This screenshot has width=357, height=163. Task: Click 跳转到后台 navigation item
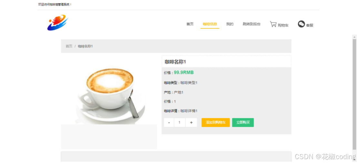[x=252, y=24]
